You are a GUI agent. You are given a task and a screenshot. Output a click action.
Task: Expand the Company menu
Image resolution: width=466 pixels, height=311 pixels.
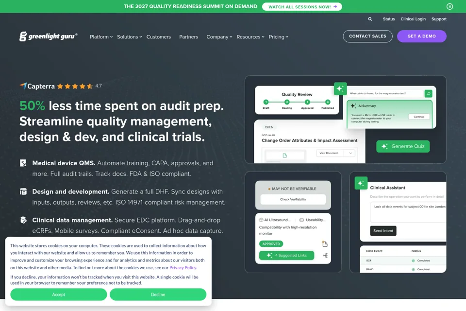pos(219,37)
